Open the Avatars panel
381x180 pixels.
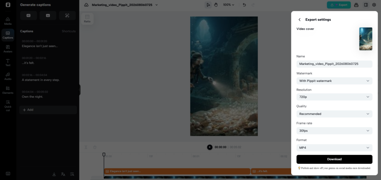coord(8,49)
